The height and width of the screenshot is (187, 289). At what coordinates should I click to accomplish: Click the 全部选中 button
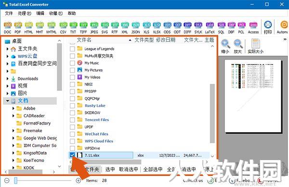tap(153, 169)
